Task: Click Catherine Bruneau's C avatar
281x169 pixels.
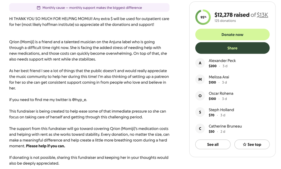Action: [x=200, y=128]
